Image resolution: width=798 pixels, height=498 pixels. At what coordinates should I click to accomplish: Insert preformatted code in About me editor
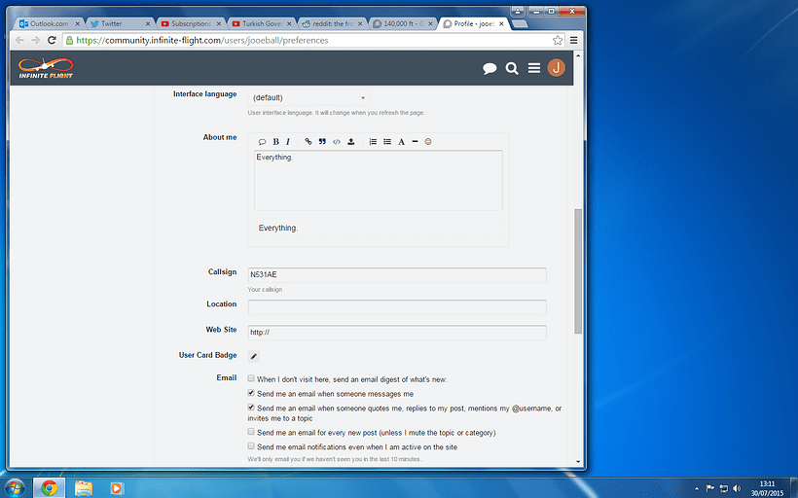(337, 141)
